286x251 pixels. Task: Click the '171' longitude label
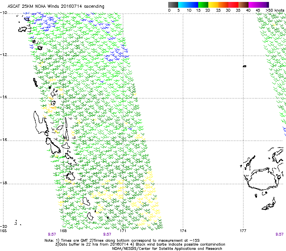(x=123, y=231)
